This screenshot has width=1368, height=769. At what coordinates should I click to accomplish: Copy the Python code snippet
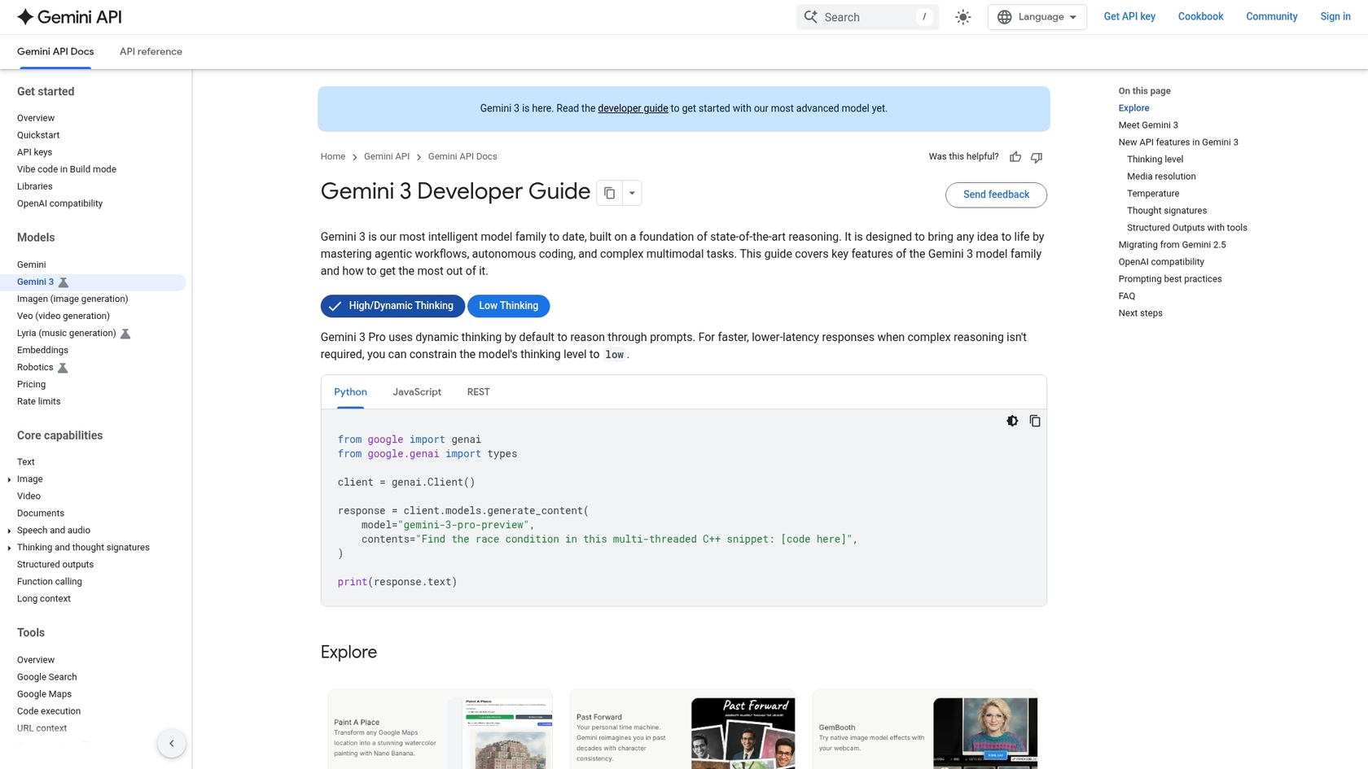coord(1035,421)
